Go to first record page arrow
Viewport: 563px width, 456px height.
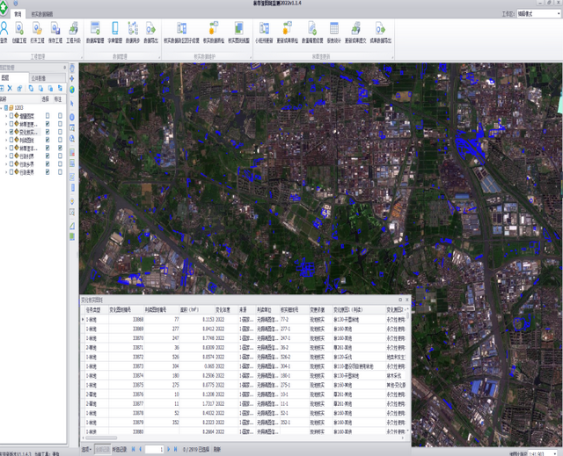tap(133, 449)
